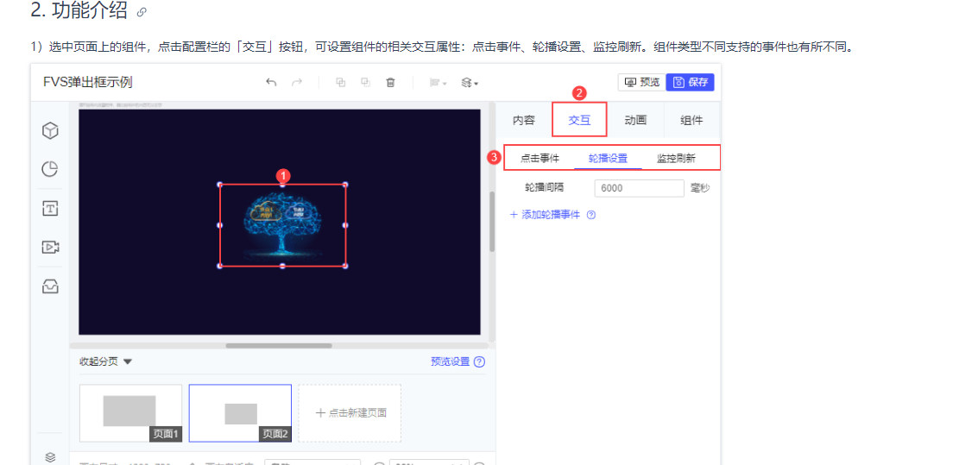Screen dimensions: 959x465
Task: Open the inbox tray icon in sidebar
Action: point(50,286)
